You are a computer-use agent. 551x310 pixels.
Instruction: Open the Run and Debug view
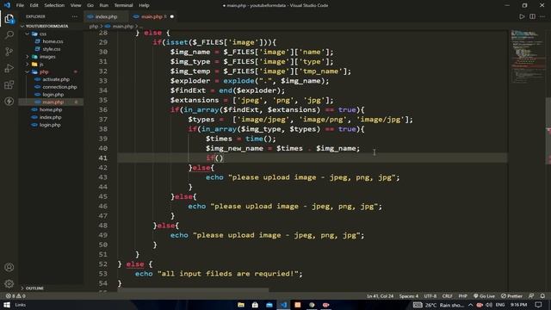[9, 68]
